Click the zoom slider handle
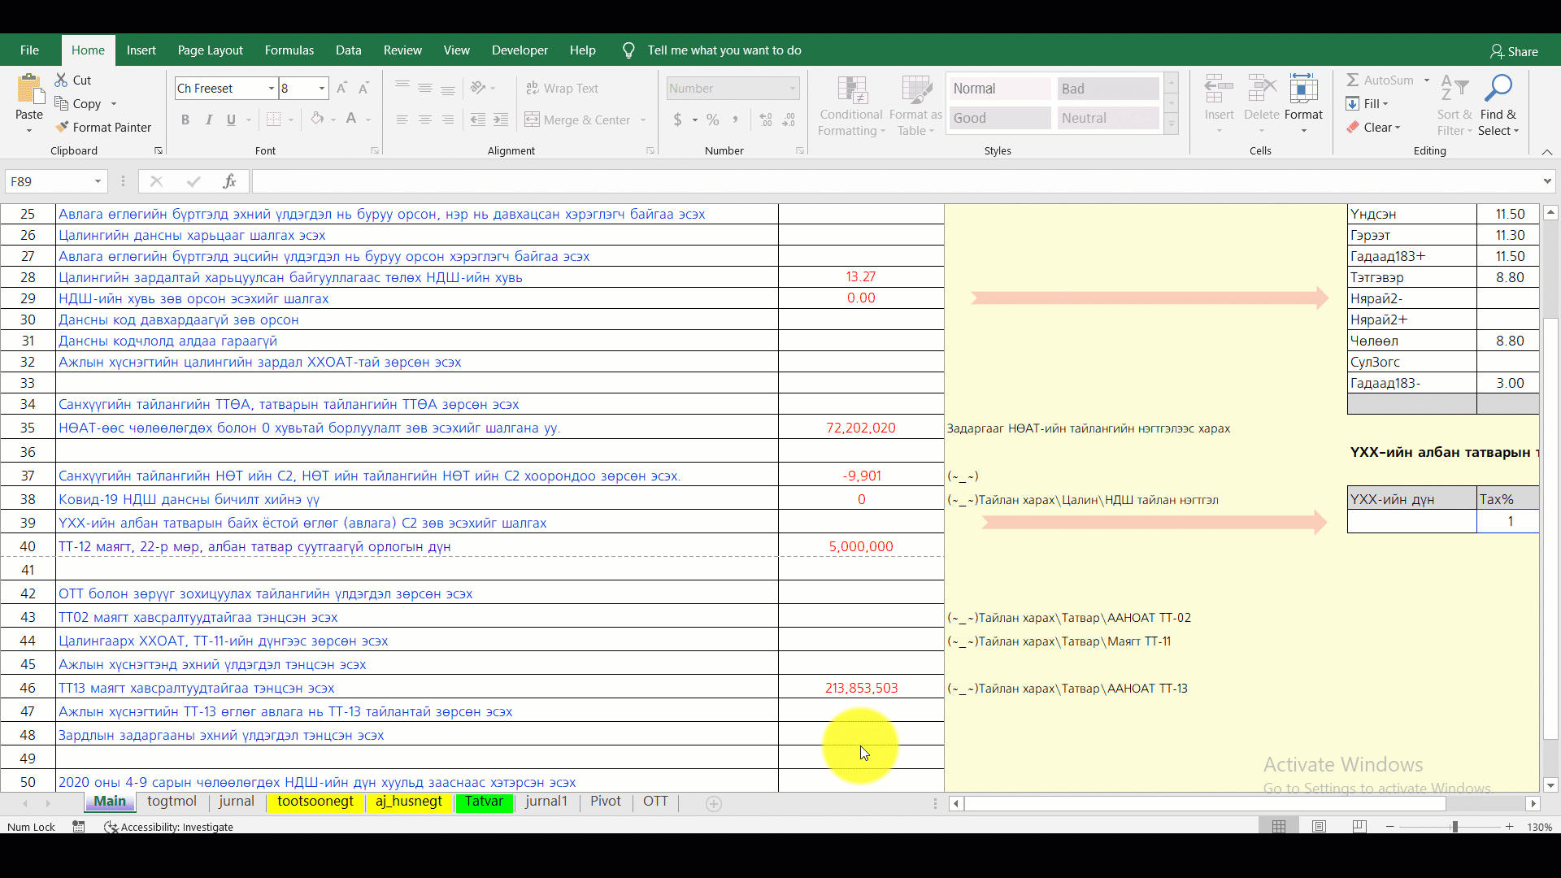The image size is (1561, 878). click(x=1454, y=827)
